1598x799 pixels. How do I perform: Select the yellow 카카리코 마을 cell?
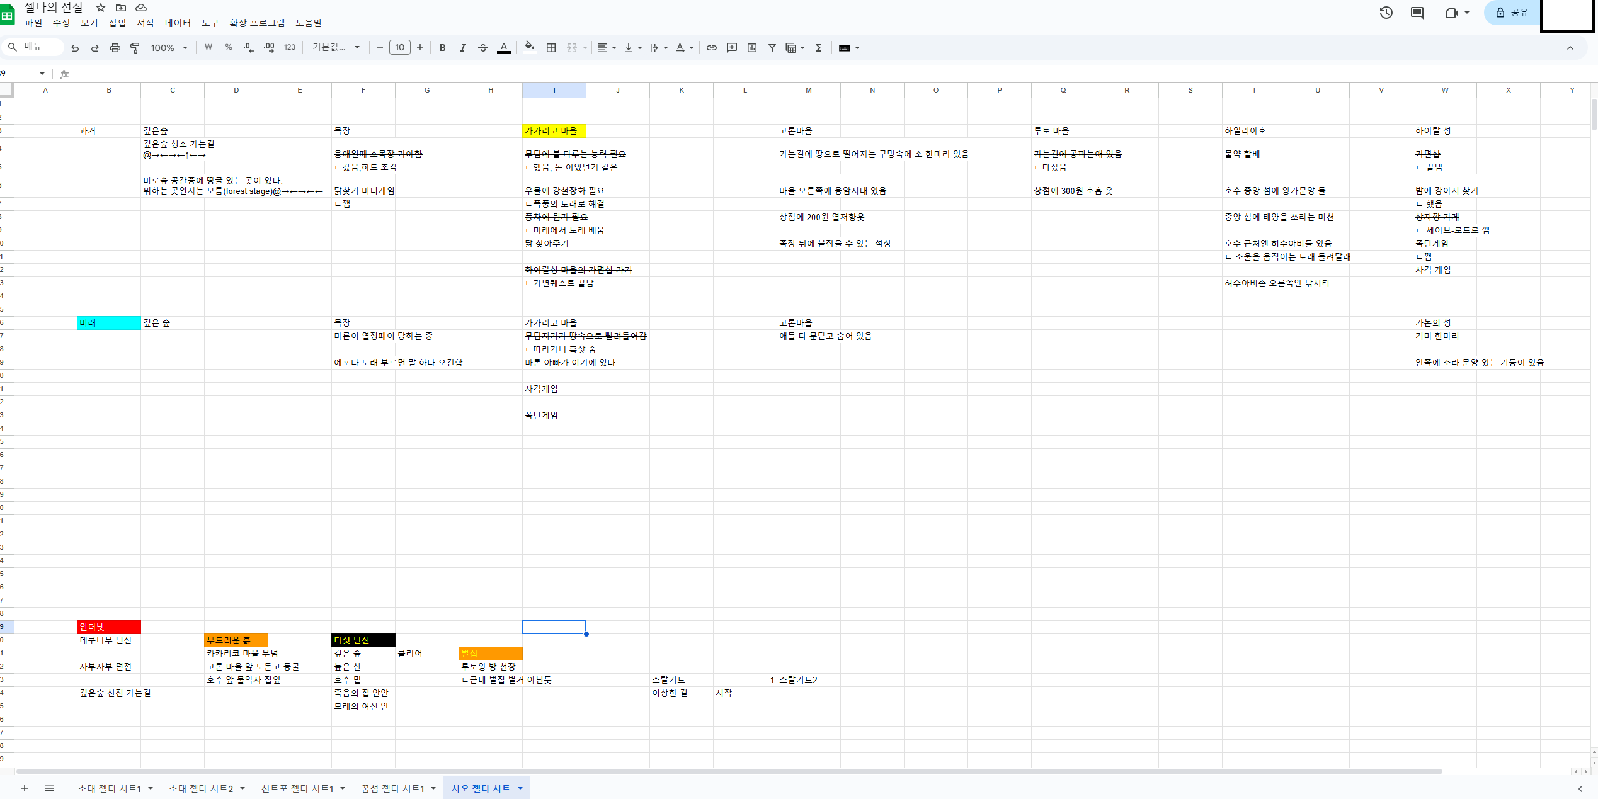pos(554,131)
